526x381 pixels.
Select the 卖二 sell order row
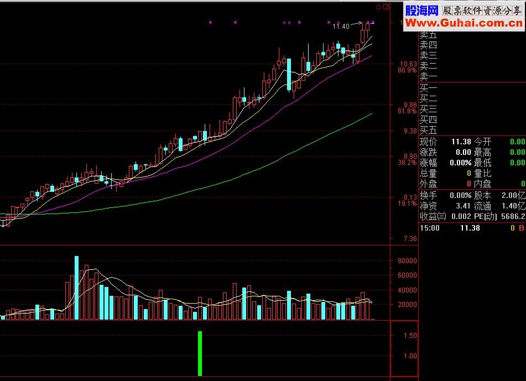coord(472,66)
